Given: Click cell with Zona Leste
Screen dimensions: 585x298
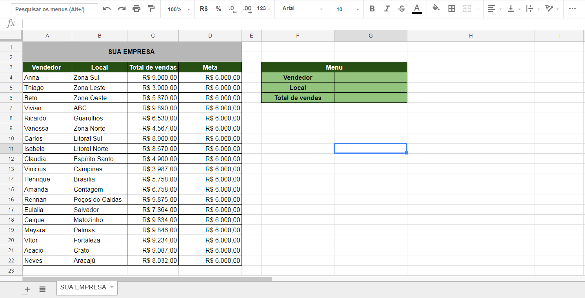Looking at the screenshot, I should click(100, 88).
